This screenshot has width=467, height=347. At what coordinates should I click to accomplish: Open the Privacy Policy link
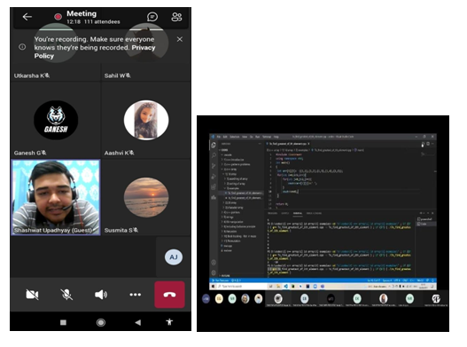point(95,51)
